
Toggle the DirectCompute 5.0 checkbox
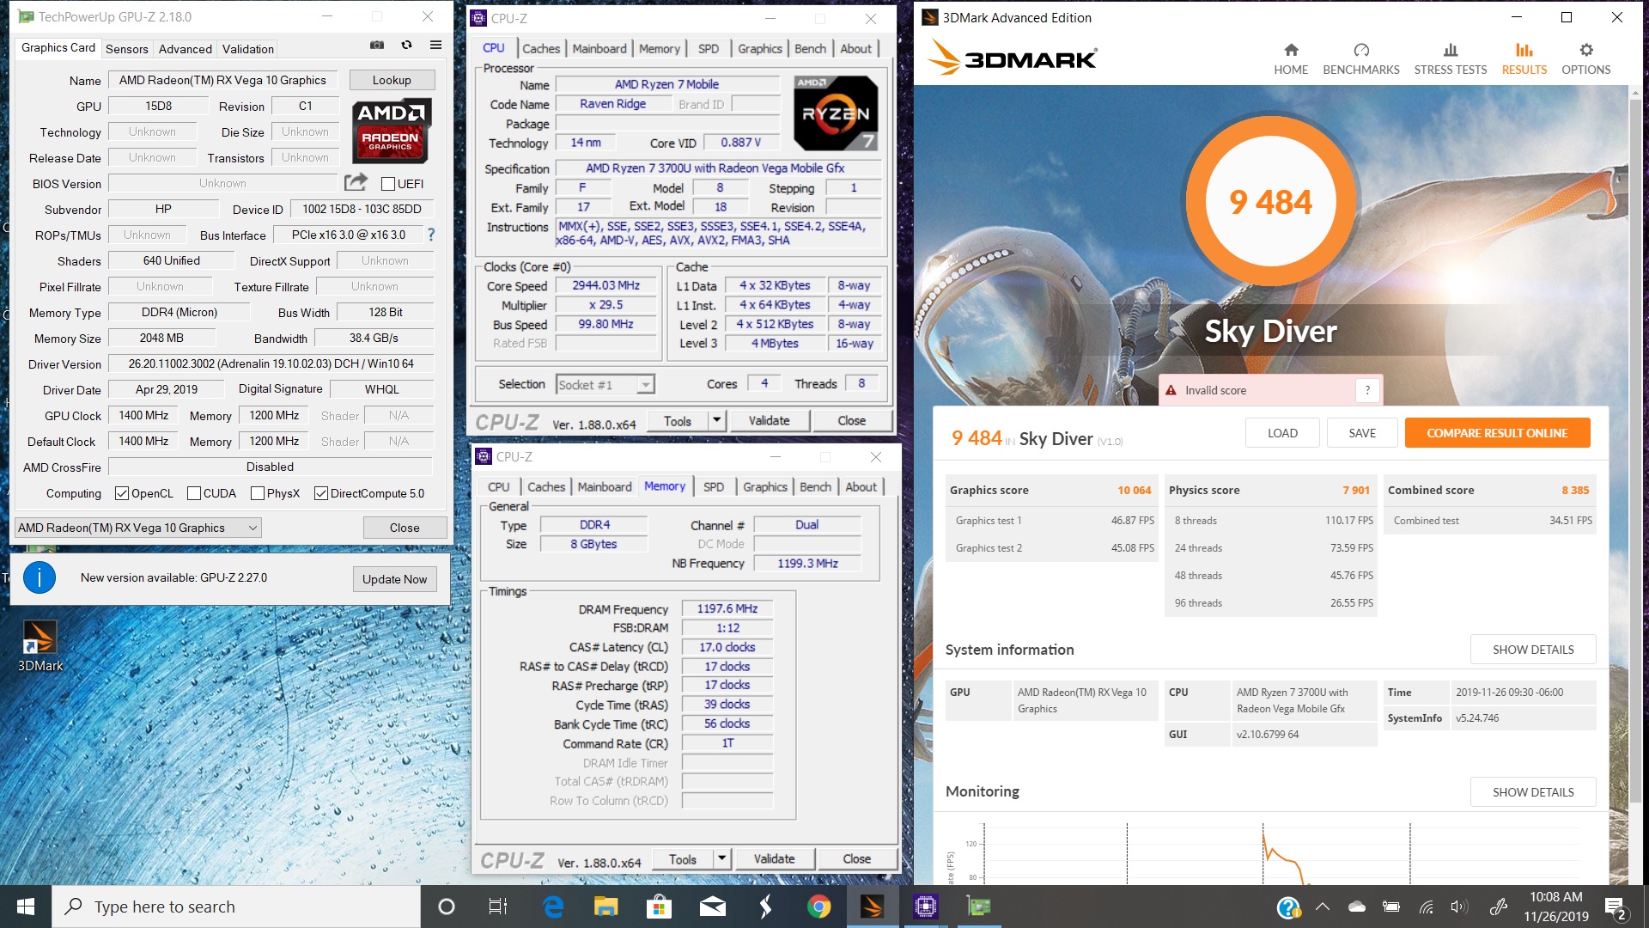[x=321, y=493]
